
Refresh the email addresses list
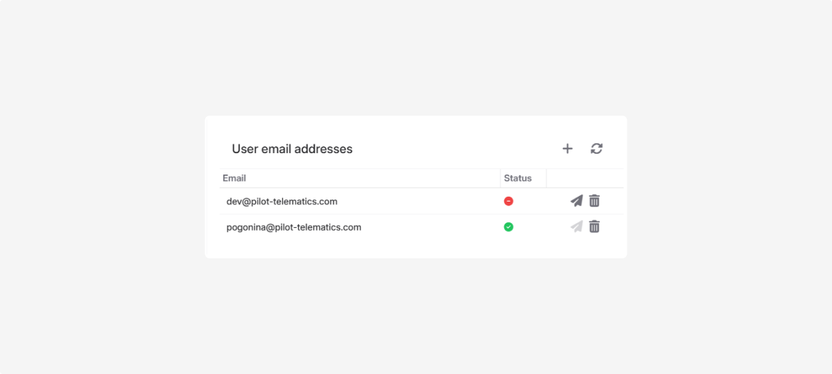pyautogui.click(x=596, y=148)
